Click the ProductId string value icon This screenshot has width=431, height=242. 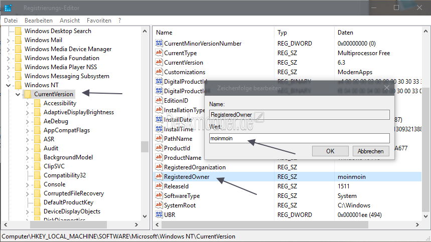(x=159, y=148)
